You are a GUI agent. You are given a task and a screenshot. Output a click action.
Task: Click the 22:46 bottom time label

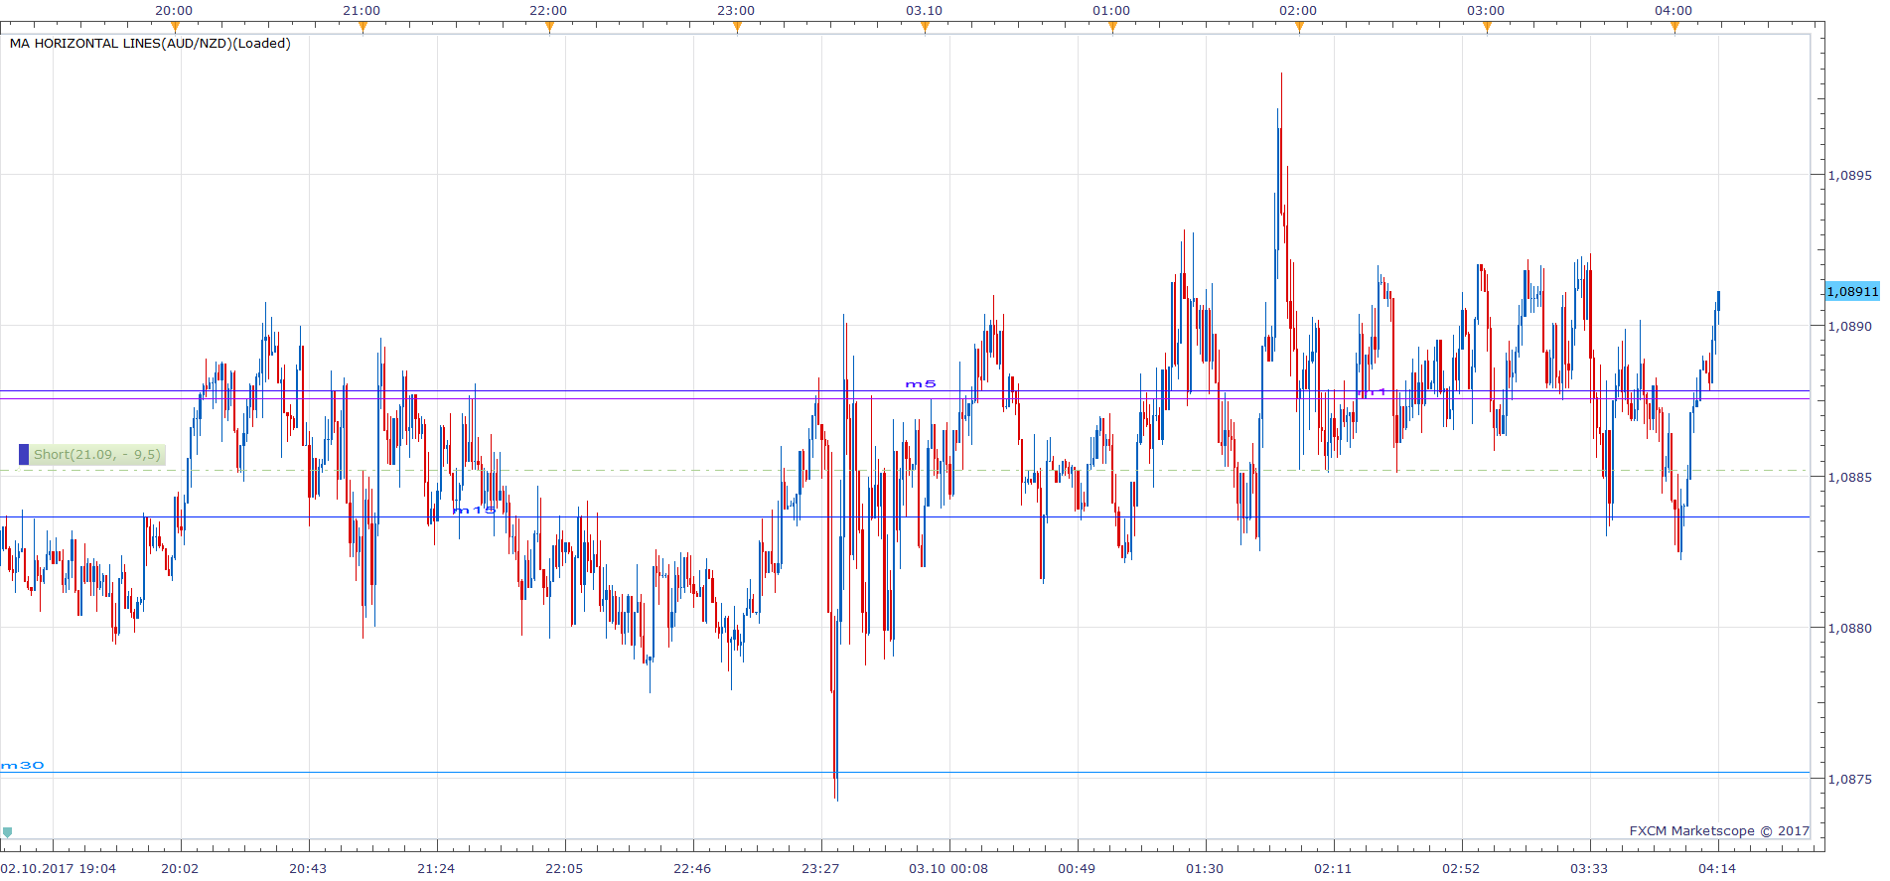tap(692, 868)
